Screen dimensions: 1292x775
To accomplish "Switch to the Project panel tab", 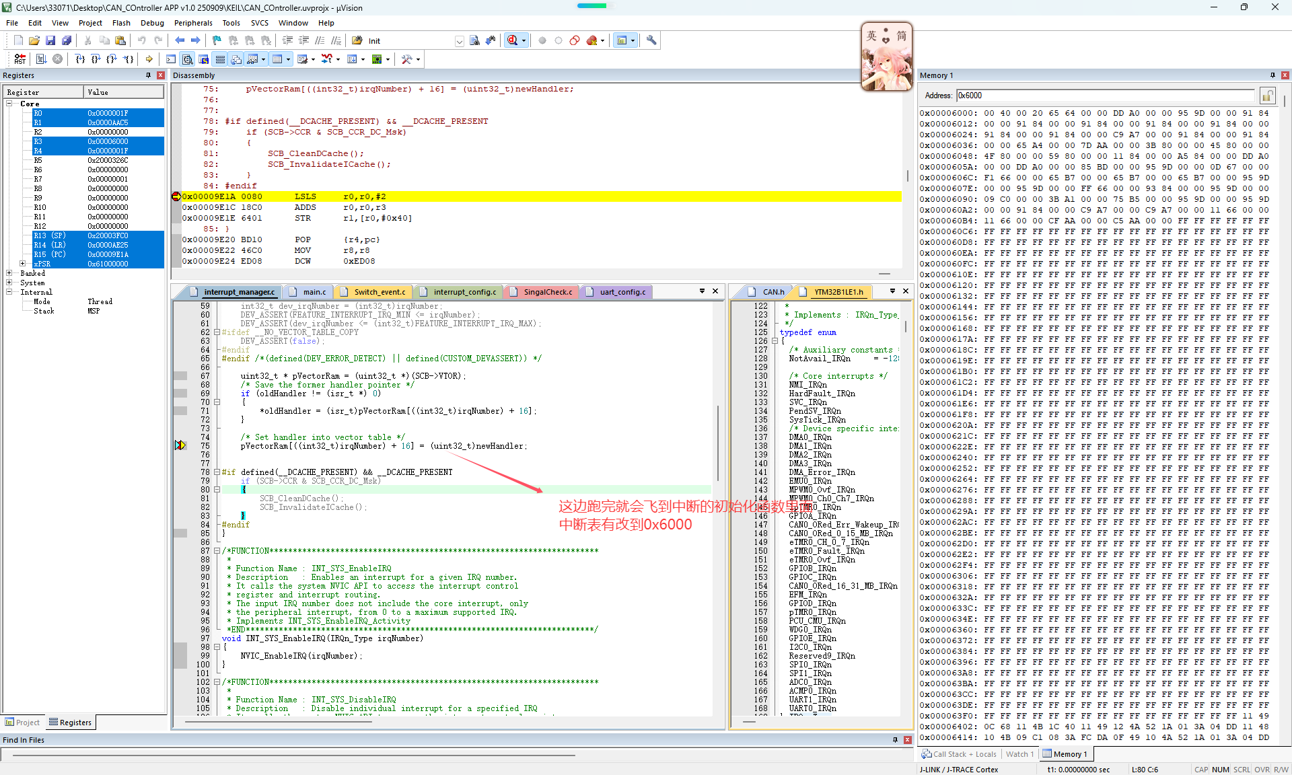I will tap(23, 723).
